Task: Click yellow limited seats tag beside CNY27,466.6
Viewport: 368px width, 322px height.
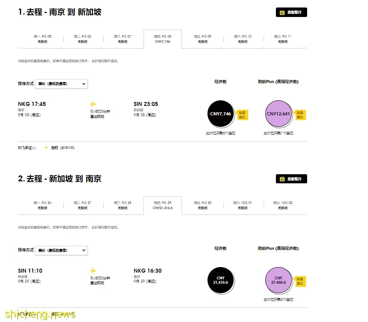Action: (x=300, y=281)
